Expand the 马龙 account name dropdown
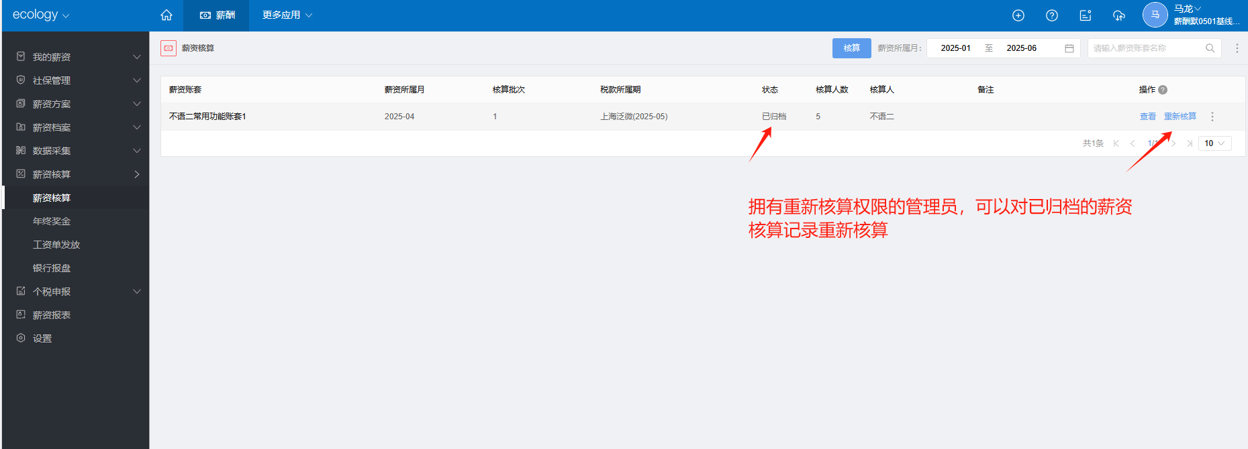The height and width of the screenshot is (449, 1248). click(1188, 9)
